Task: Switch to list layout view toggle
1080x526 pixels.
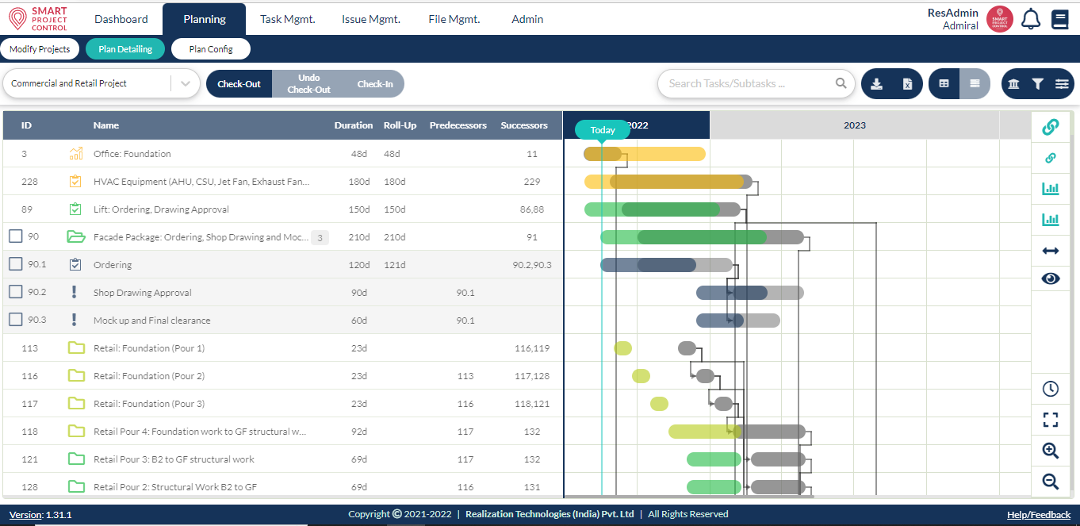Action: point(975,83)
